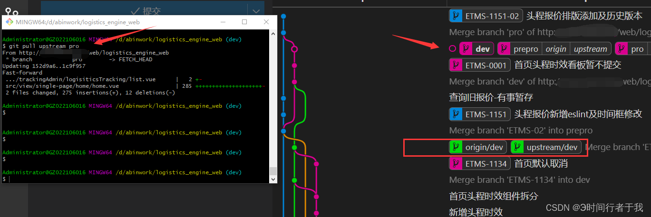Select green graph node on origin/dev row
The image size is (651, 217).
click(x=294, y=147)
